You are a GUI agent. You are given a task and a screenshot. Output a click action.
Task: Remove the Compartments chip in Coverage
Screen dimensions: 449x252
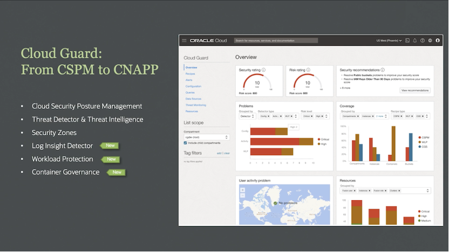[x=358, y=116]
